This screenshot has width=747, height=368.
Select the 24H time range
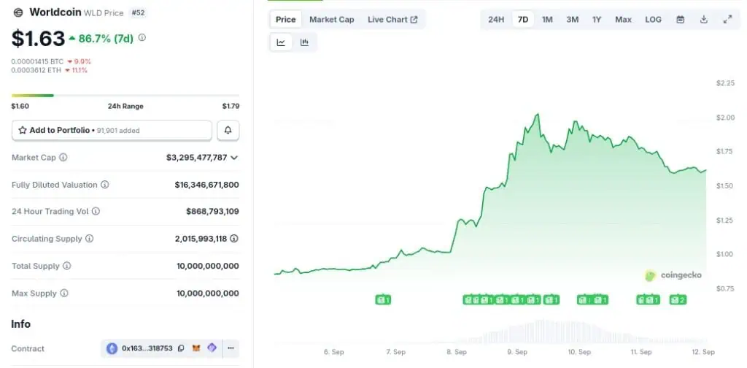click(496, 20)
